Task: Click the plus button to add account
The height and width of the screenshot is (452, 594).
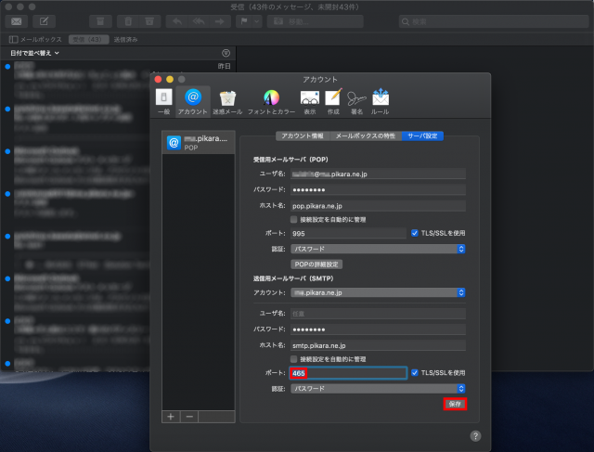Action: [x=171, y=417]
